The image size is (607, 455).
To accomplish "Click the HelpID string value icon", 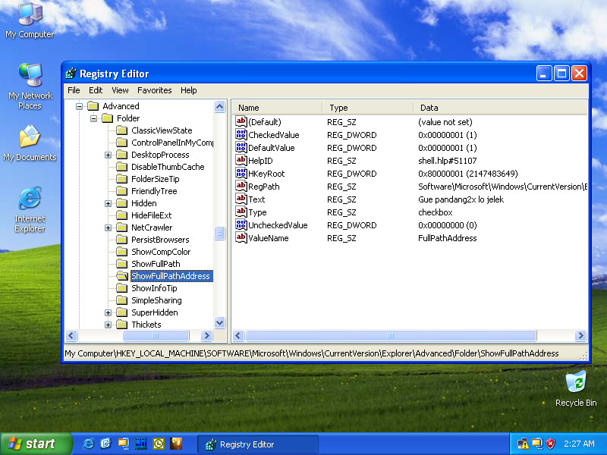I will click(241, 161).
